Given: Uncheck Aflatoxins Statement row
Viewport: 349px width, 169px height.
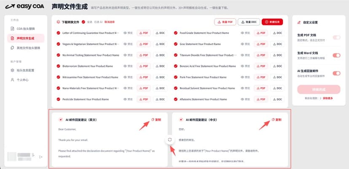Looking at the screenshot, I should point(176,99).
